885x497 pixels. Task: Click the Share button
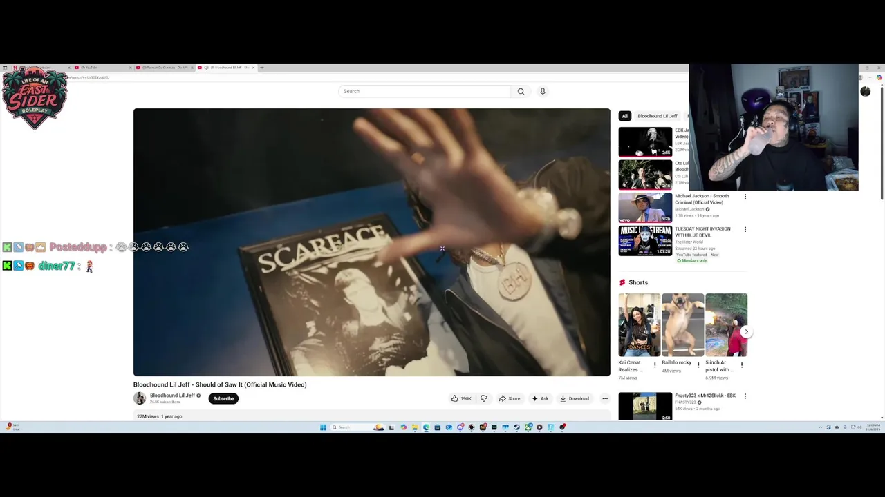pyautogui.click(x=510, y=398)
